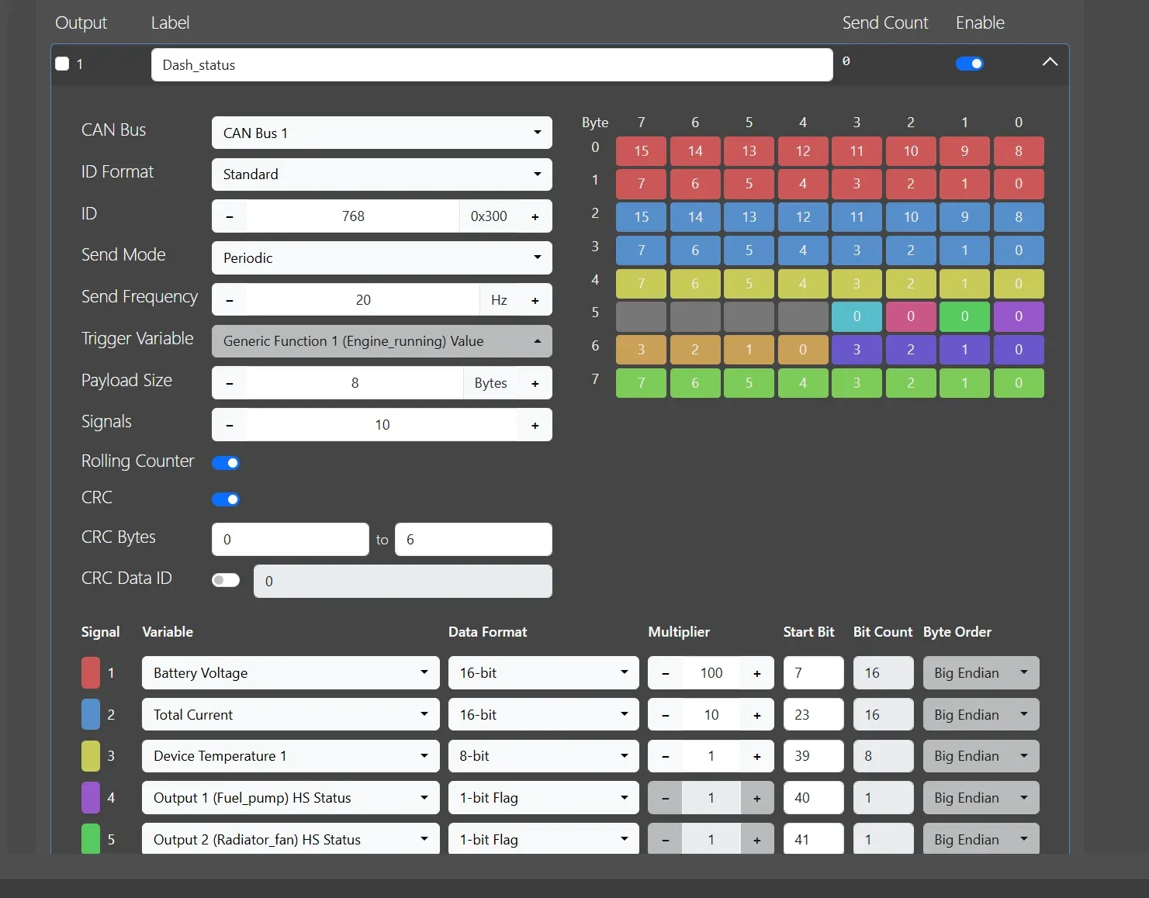
Task: Click the Total Current Start Bit field
Action: click(813, 715)
